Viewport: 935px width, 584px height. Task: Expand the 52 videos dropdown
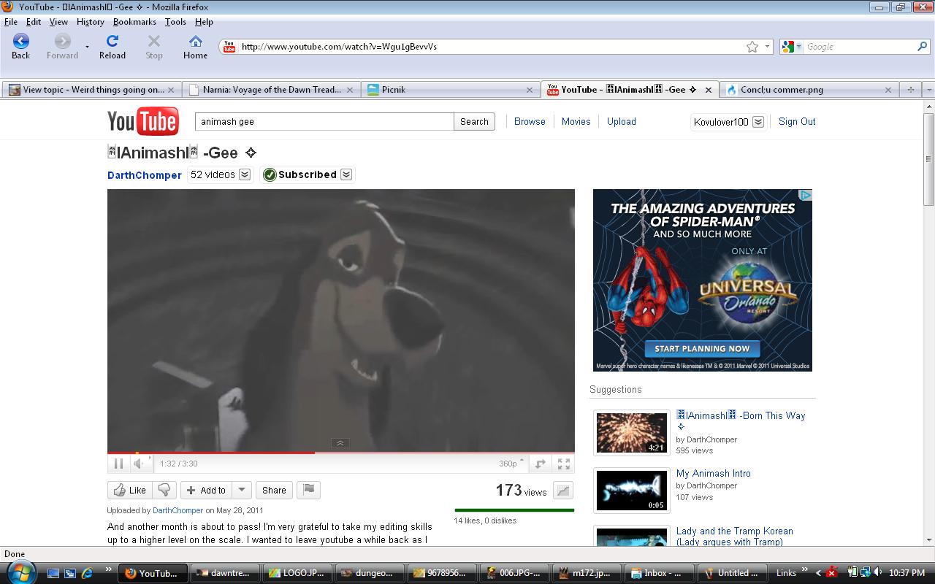245,174
